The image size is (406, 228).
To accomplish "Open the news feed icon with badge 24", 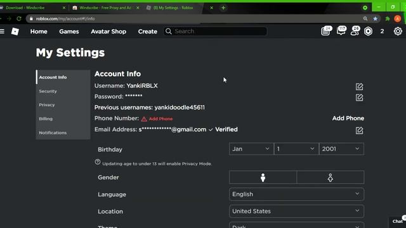I will click(x=325, y=31).
